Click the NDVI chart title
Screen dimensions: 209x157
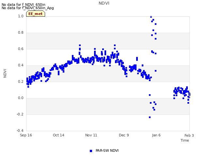pos(104,3)
